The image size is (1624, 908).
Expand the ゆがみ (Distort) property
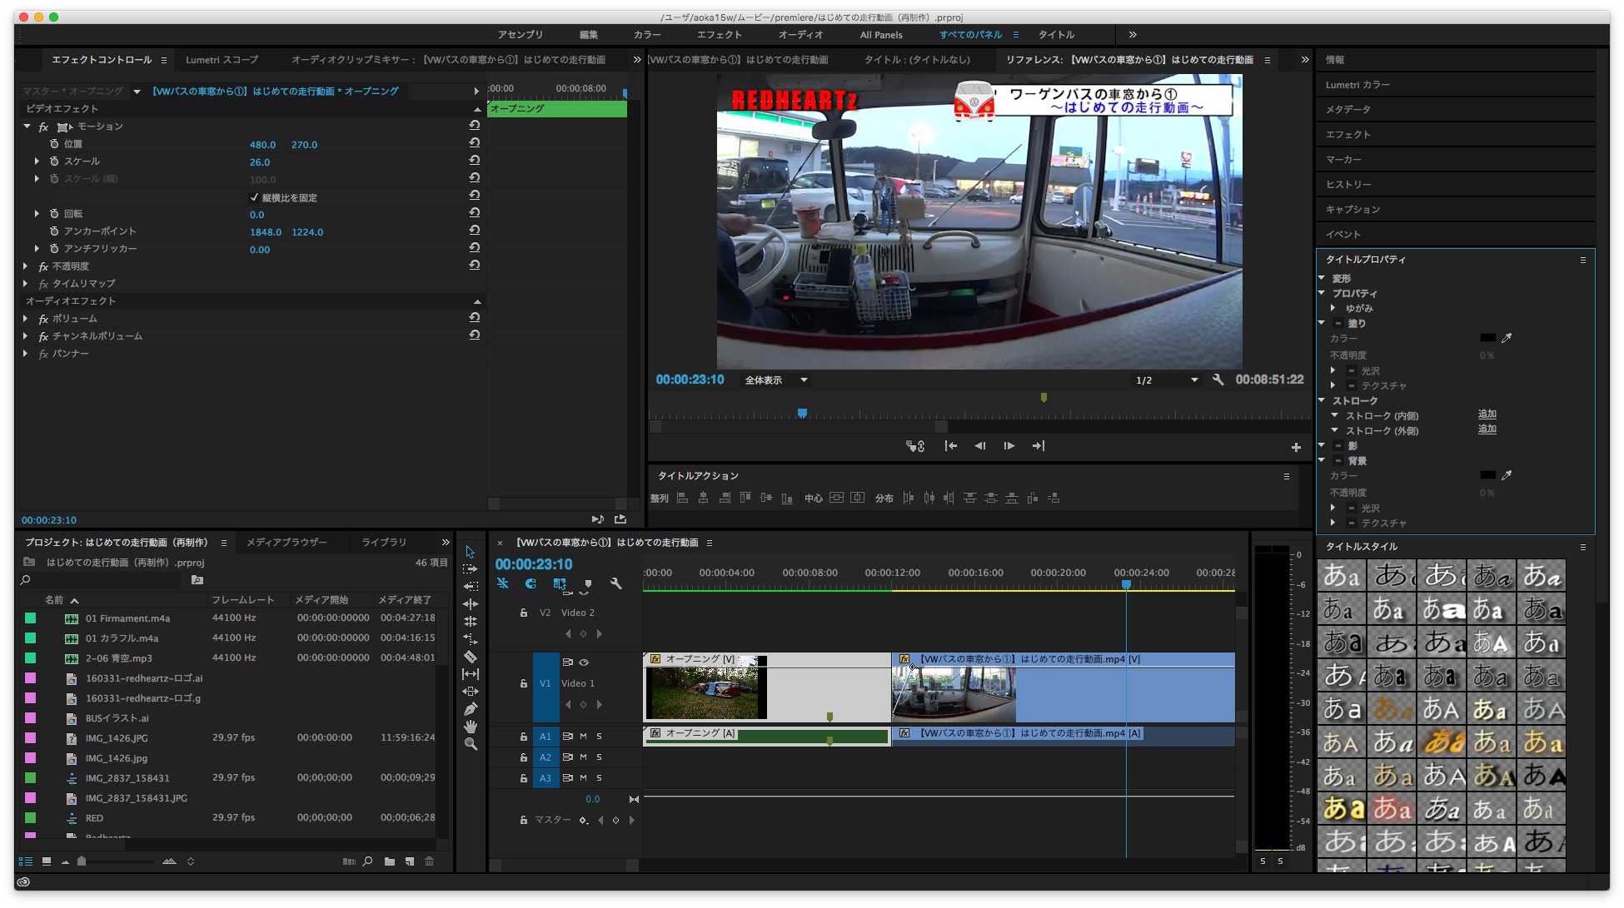click(x=1333, y=308)
